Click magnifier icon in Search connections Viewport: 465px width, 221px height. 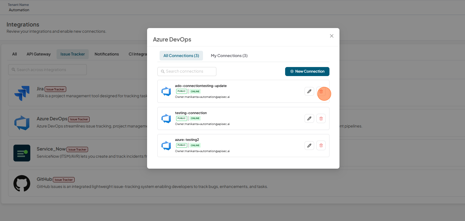pos(163,71)
